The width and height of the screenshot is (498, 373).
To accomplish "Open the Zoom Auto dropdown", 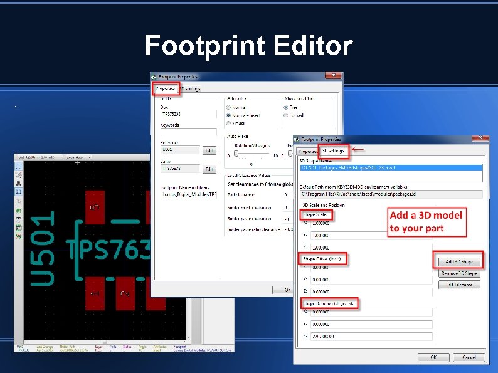I will pos(78,157).
